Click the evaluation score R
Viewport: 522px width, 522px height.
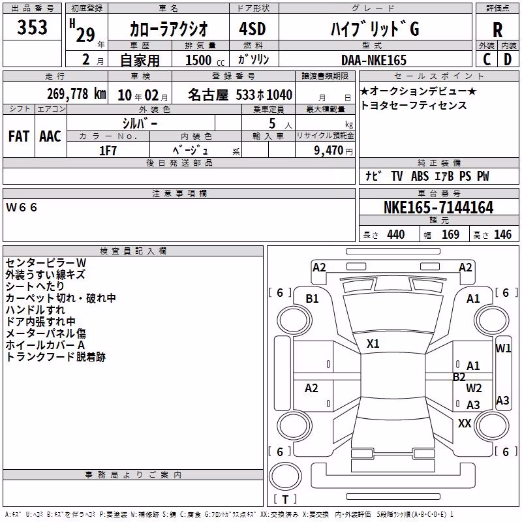(x=497, y=30)
